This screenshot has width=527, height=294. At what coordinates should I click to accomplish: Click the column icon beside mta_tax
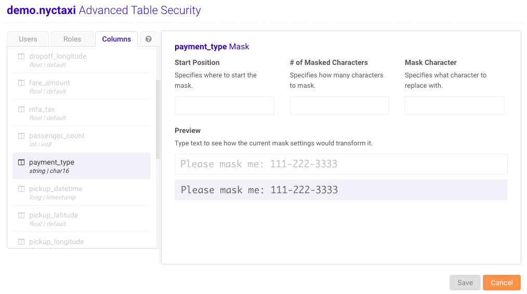tap(21, 110)
